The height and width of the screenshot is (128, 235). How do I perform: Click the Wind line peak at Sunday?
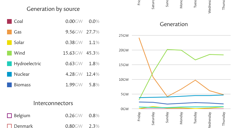click(167, 49)
